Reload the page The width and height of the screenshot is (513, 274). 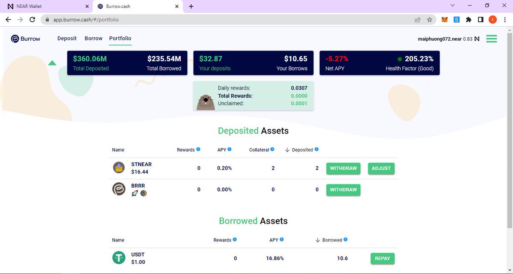(x=32, y=20)
